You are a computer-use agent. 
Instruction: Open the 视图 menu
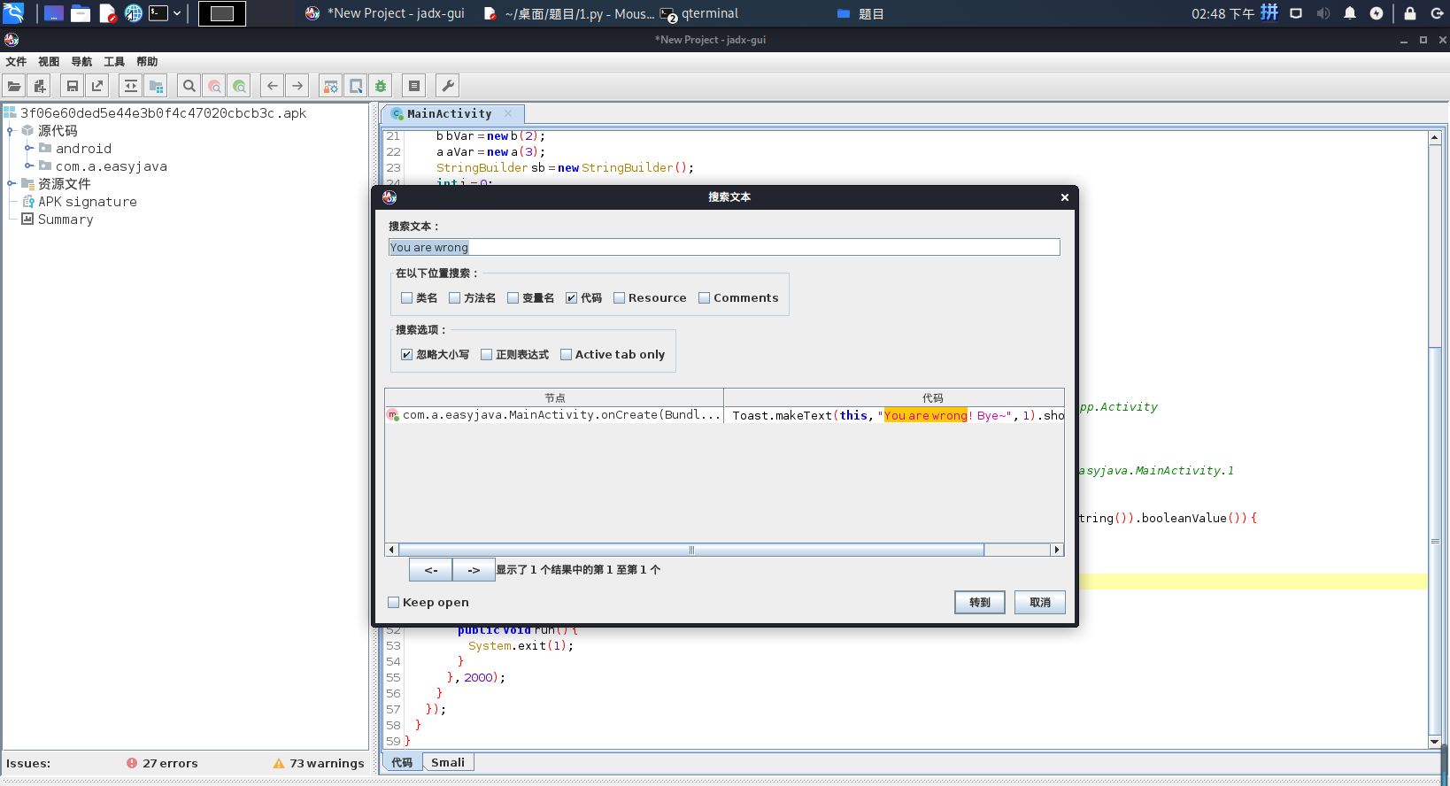49,62
